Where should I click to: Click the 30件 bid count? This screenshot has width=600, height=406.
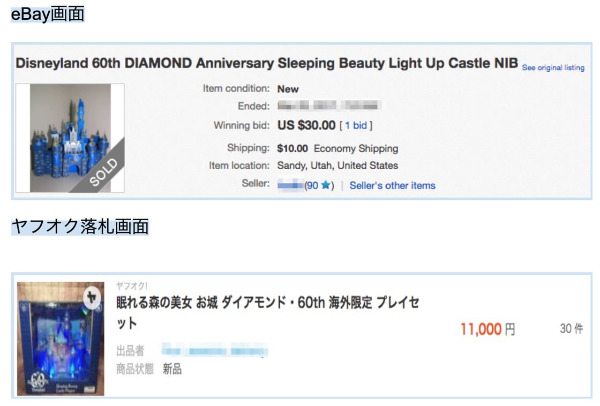571,329
